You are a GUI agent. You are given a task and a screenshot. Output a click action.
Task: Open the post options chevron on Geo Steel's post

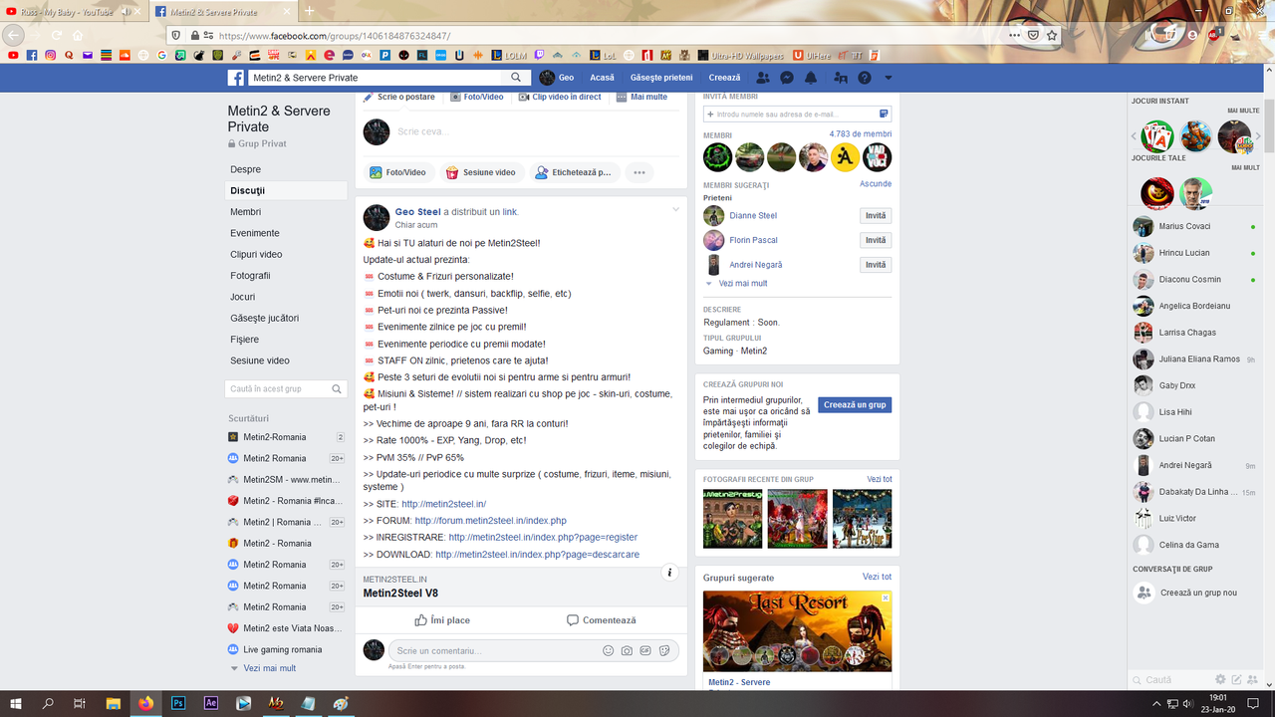(675, 210)
